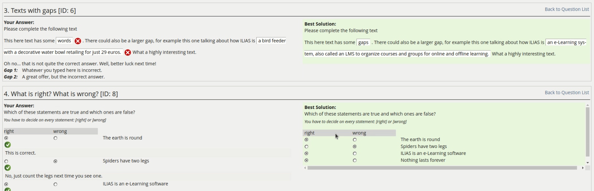Click scroll right arrow in Best Solution panel
This screenshot has width=594, height=191.
click(583, 168)
